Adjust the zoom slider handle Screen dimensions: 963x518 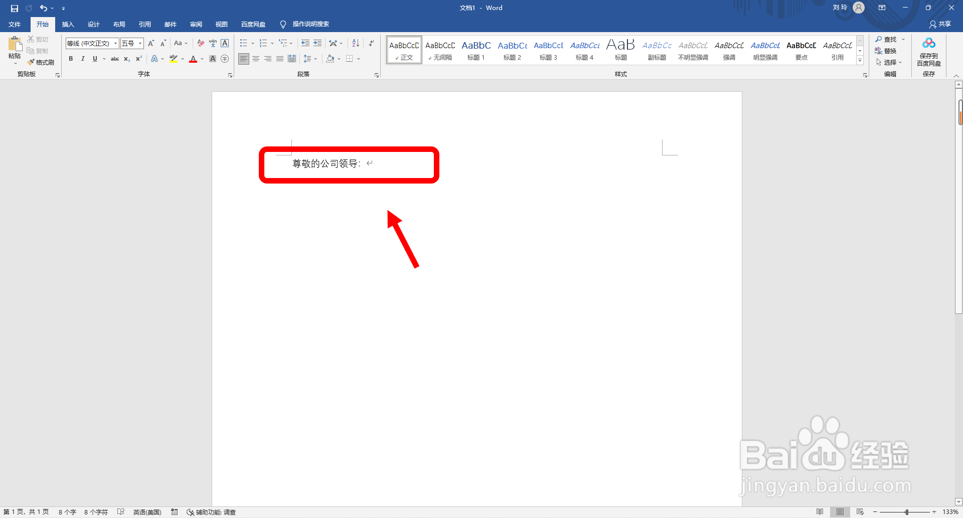(907, 512)
